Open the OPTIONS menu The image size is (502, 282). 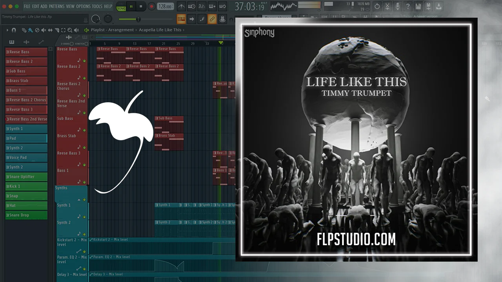pyautogui.click(x=83, y=6)
